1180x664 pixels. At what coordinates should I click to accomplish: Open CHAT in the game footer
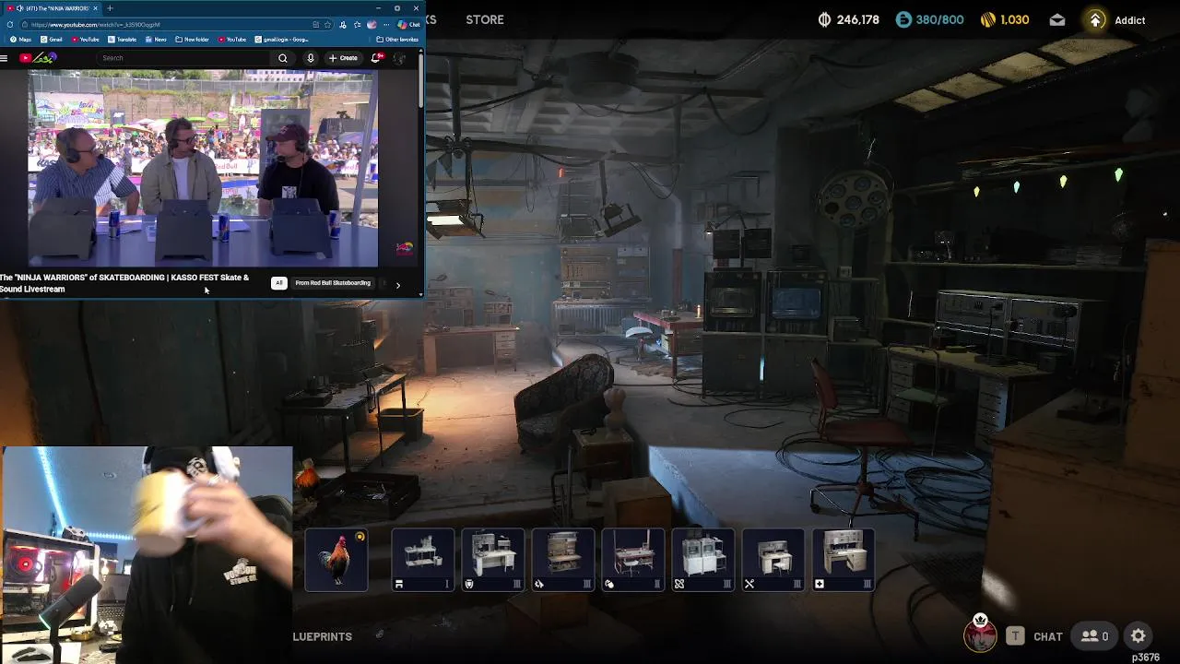tap(1048, 636)
